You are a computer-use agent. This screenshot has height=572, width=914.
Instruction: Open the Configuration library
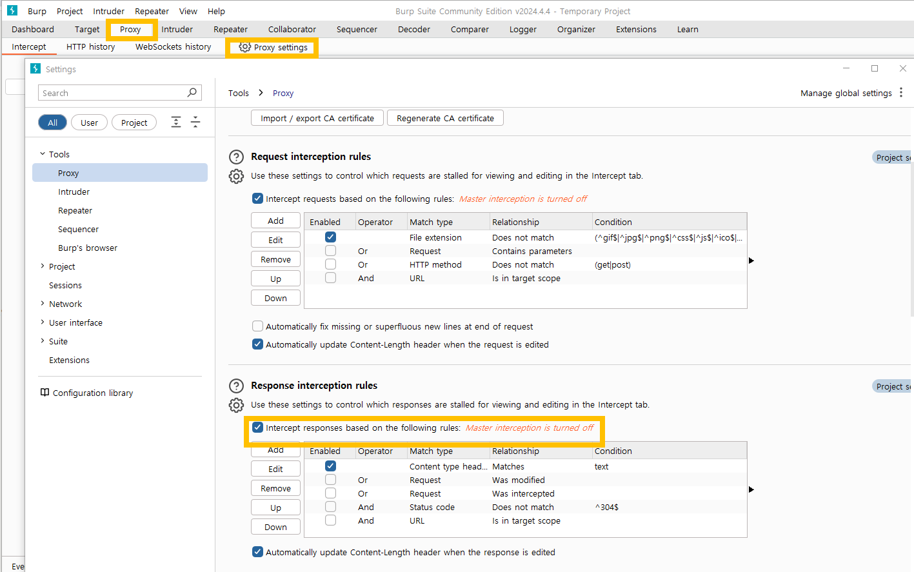86,393
